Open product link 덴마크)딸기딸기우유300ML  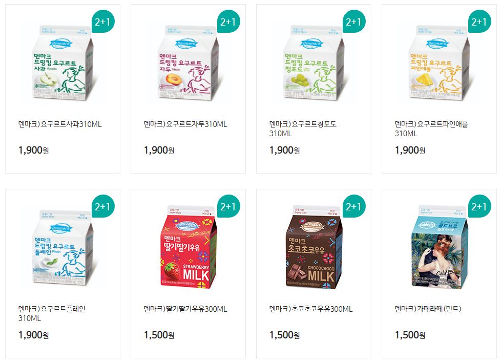point(185,309)
